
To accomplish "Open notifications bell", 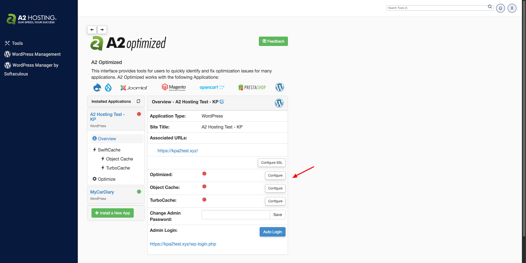I will (x=501, y=8).
